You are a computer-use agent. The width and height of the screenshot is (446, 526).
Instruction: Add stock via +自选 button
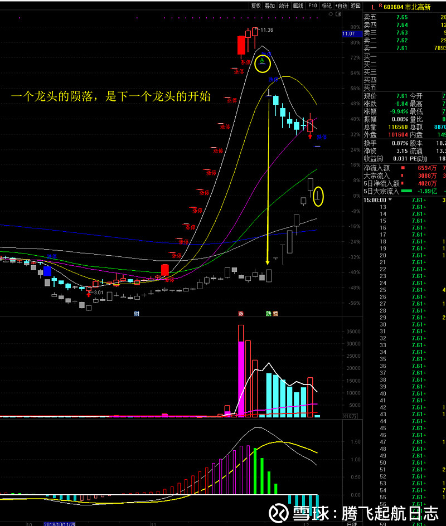tap(341, 6)
